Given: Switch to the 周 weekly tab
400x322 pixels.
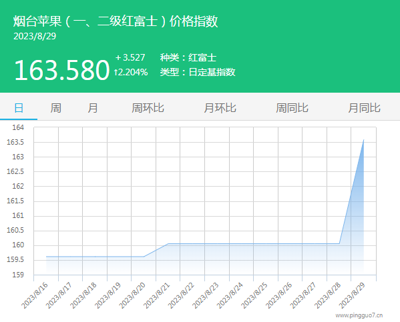Looking at the screenshot, I should click(55, 108).
